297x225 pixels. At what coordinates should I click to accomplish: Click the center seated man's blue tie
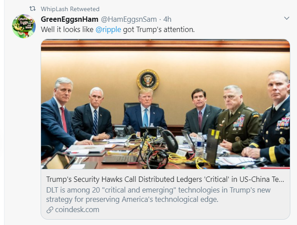145,117
